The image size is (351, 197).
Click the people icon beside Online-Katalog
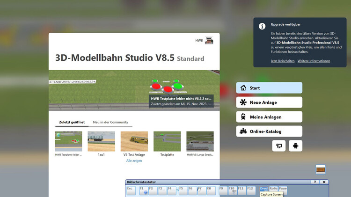click(243, 131)
